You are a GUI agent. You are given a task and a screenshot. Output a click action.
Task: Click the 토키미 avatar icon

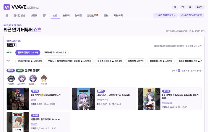(x=33, y=78)
